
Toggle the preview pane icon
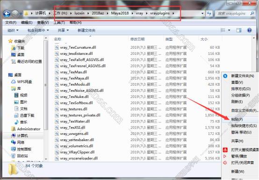click(239, 30)
